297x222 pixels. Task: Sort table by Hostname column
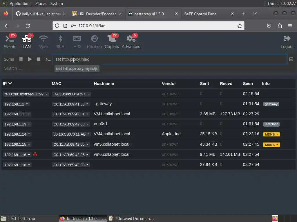point(104,84)
